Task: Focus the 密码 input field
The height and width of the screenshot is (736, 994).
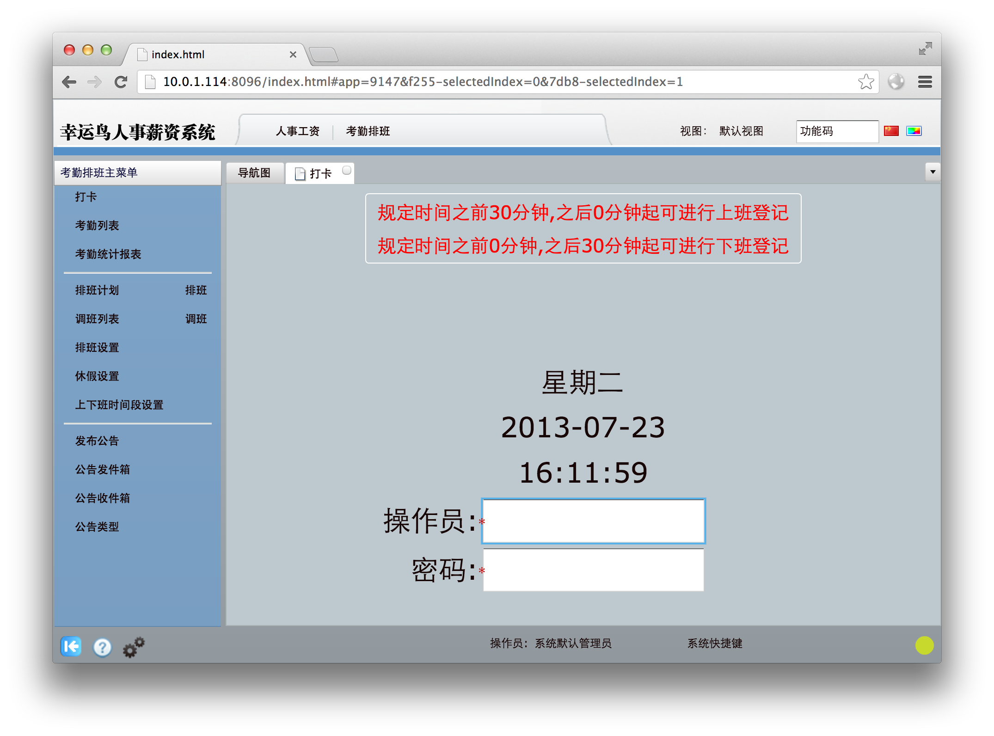Action: coord(593,570)
